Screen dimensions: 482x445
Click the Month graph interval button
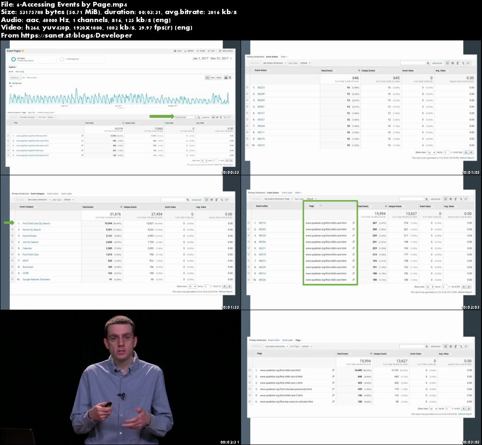pyautogui.click(x=219, y=78)
